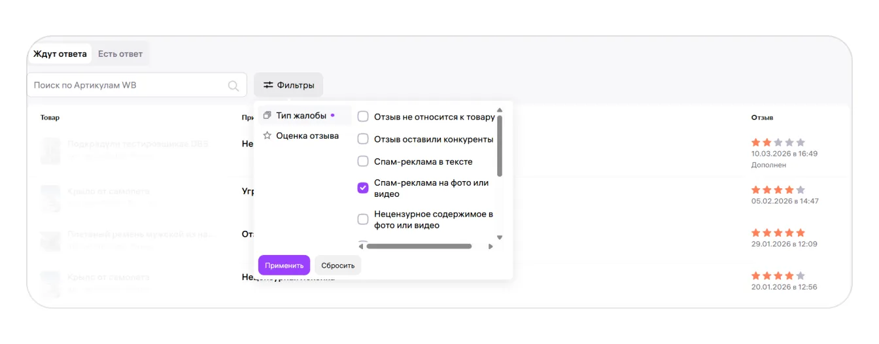Viewport: 879px width, 344px height.
Task: Open the 'Оценка отзыва' filter category
Action: pos(307,136)
